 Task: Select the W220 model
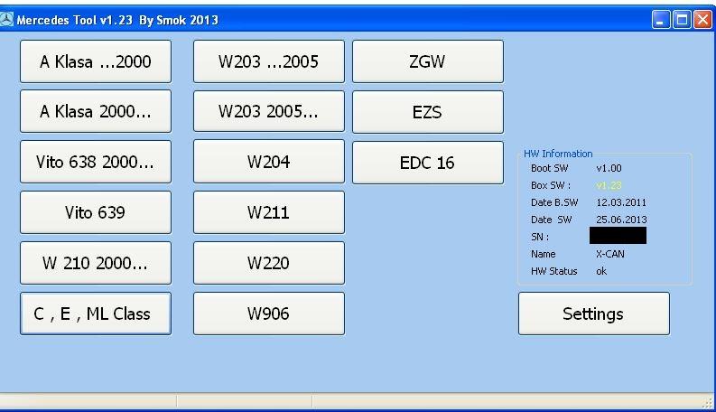[269, 263]
